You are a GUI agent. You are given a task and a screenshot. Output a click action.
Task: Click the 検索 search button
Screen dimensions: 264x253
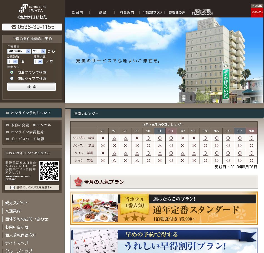coord(32,87)
